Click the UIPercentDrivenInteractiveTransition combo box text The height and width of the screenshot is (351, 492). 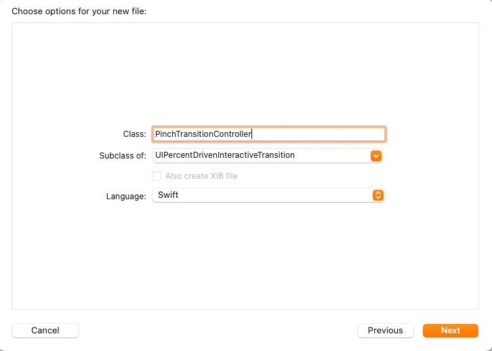tap(225, 155)
